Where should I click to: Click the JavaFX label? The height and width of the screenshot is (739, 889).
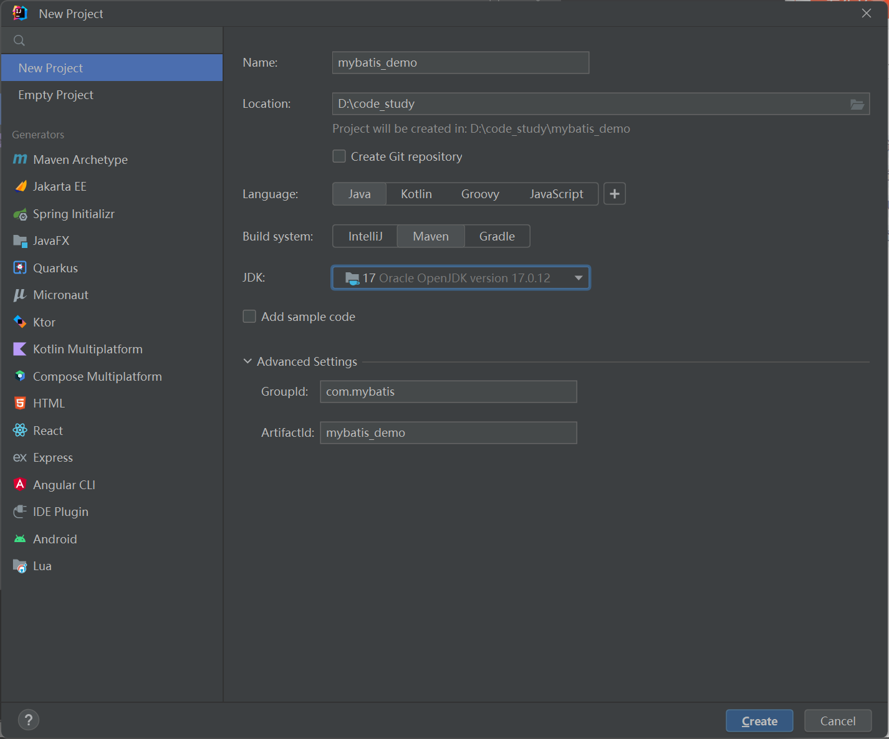tap(51, 241)
